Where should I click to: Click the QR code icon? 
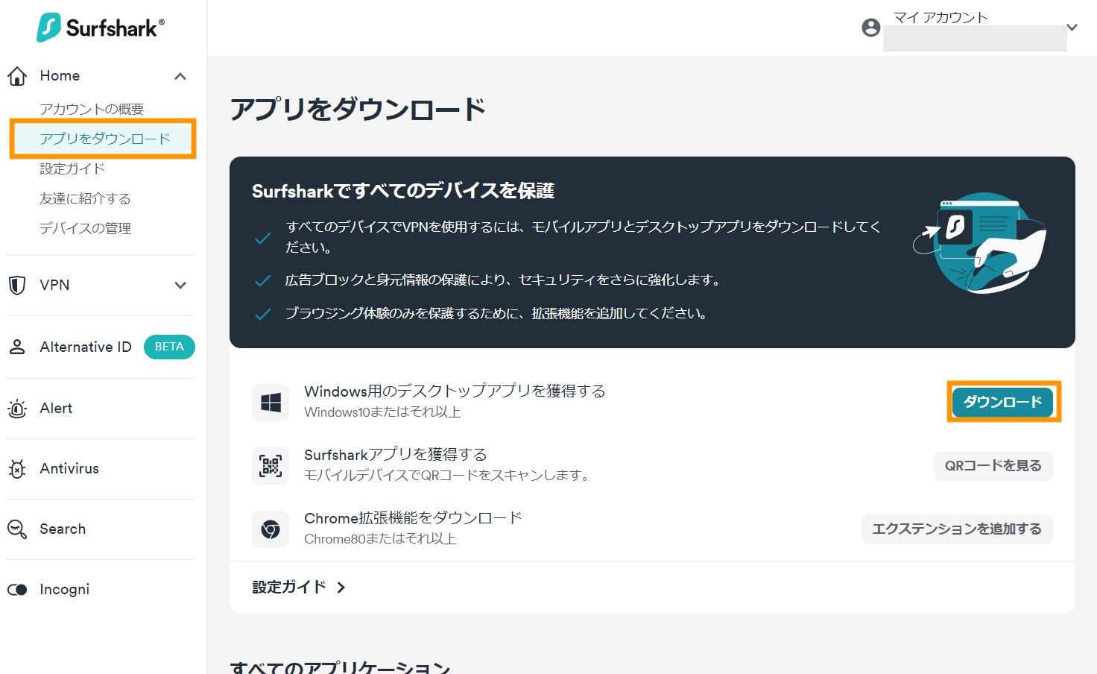point(271,466)
